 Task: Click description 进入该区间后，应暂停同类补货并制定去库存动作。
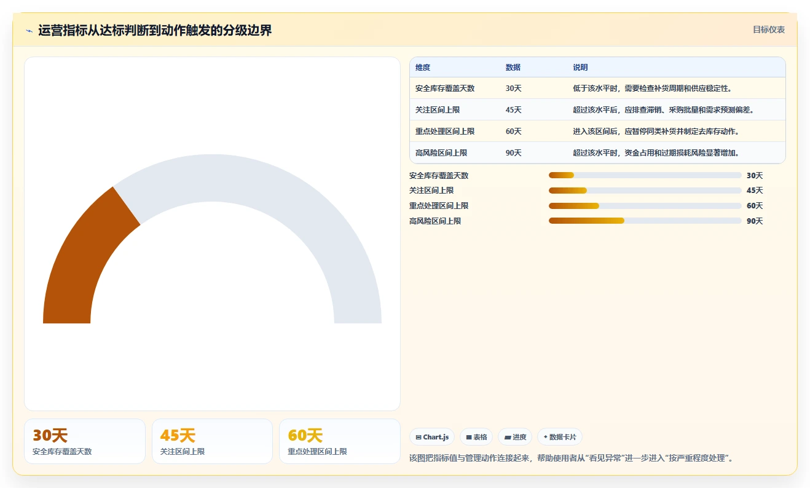(x=656, y=132)
